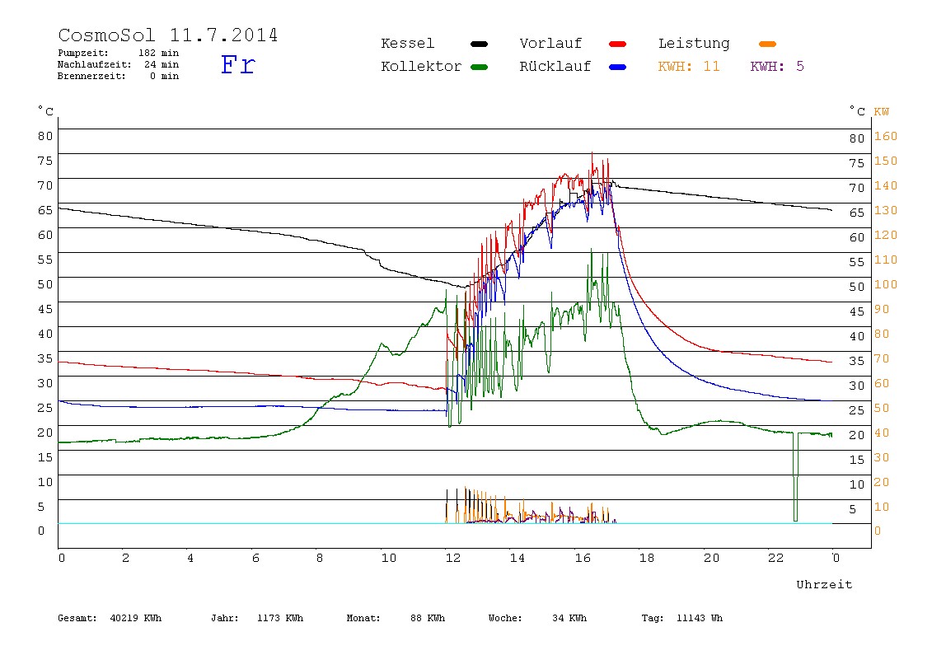Select the "Gesamt:" total label
The width and height of the screenshot is (946, 669).
point(77,618)
